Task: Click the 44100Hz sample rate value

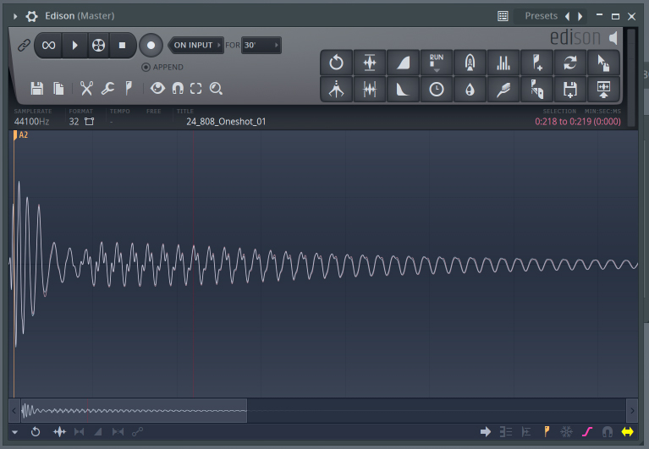Action: (32, 122)
